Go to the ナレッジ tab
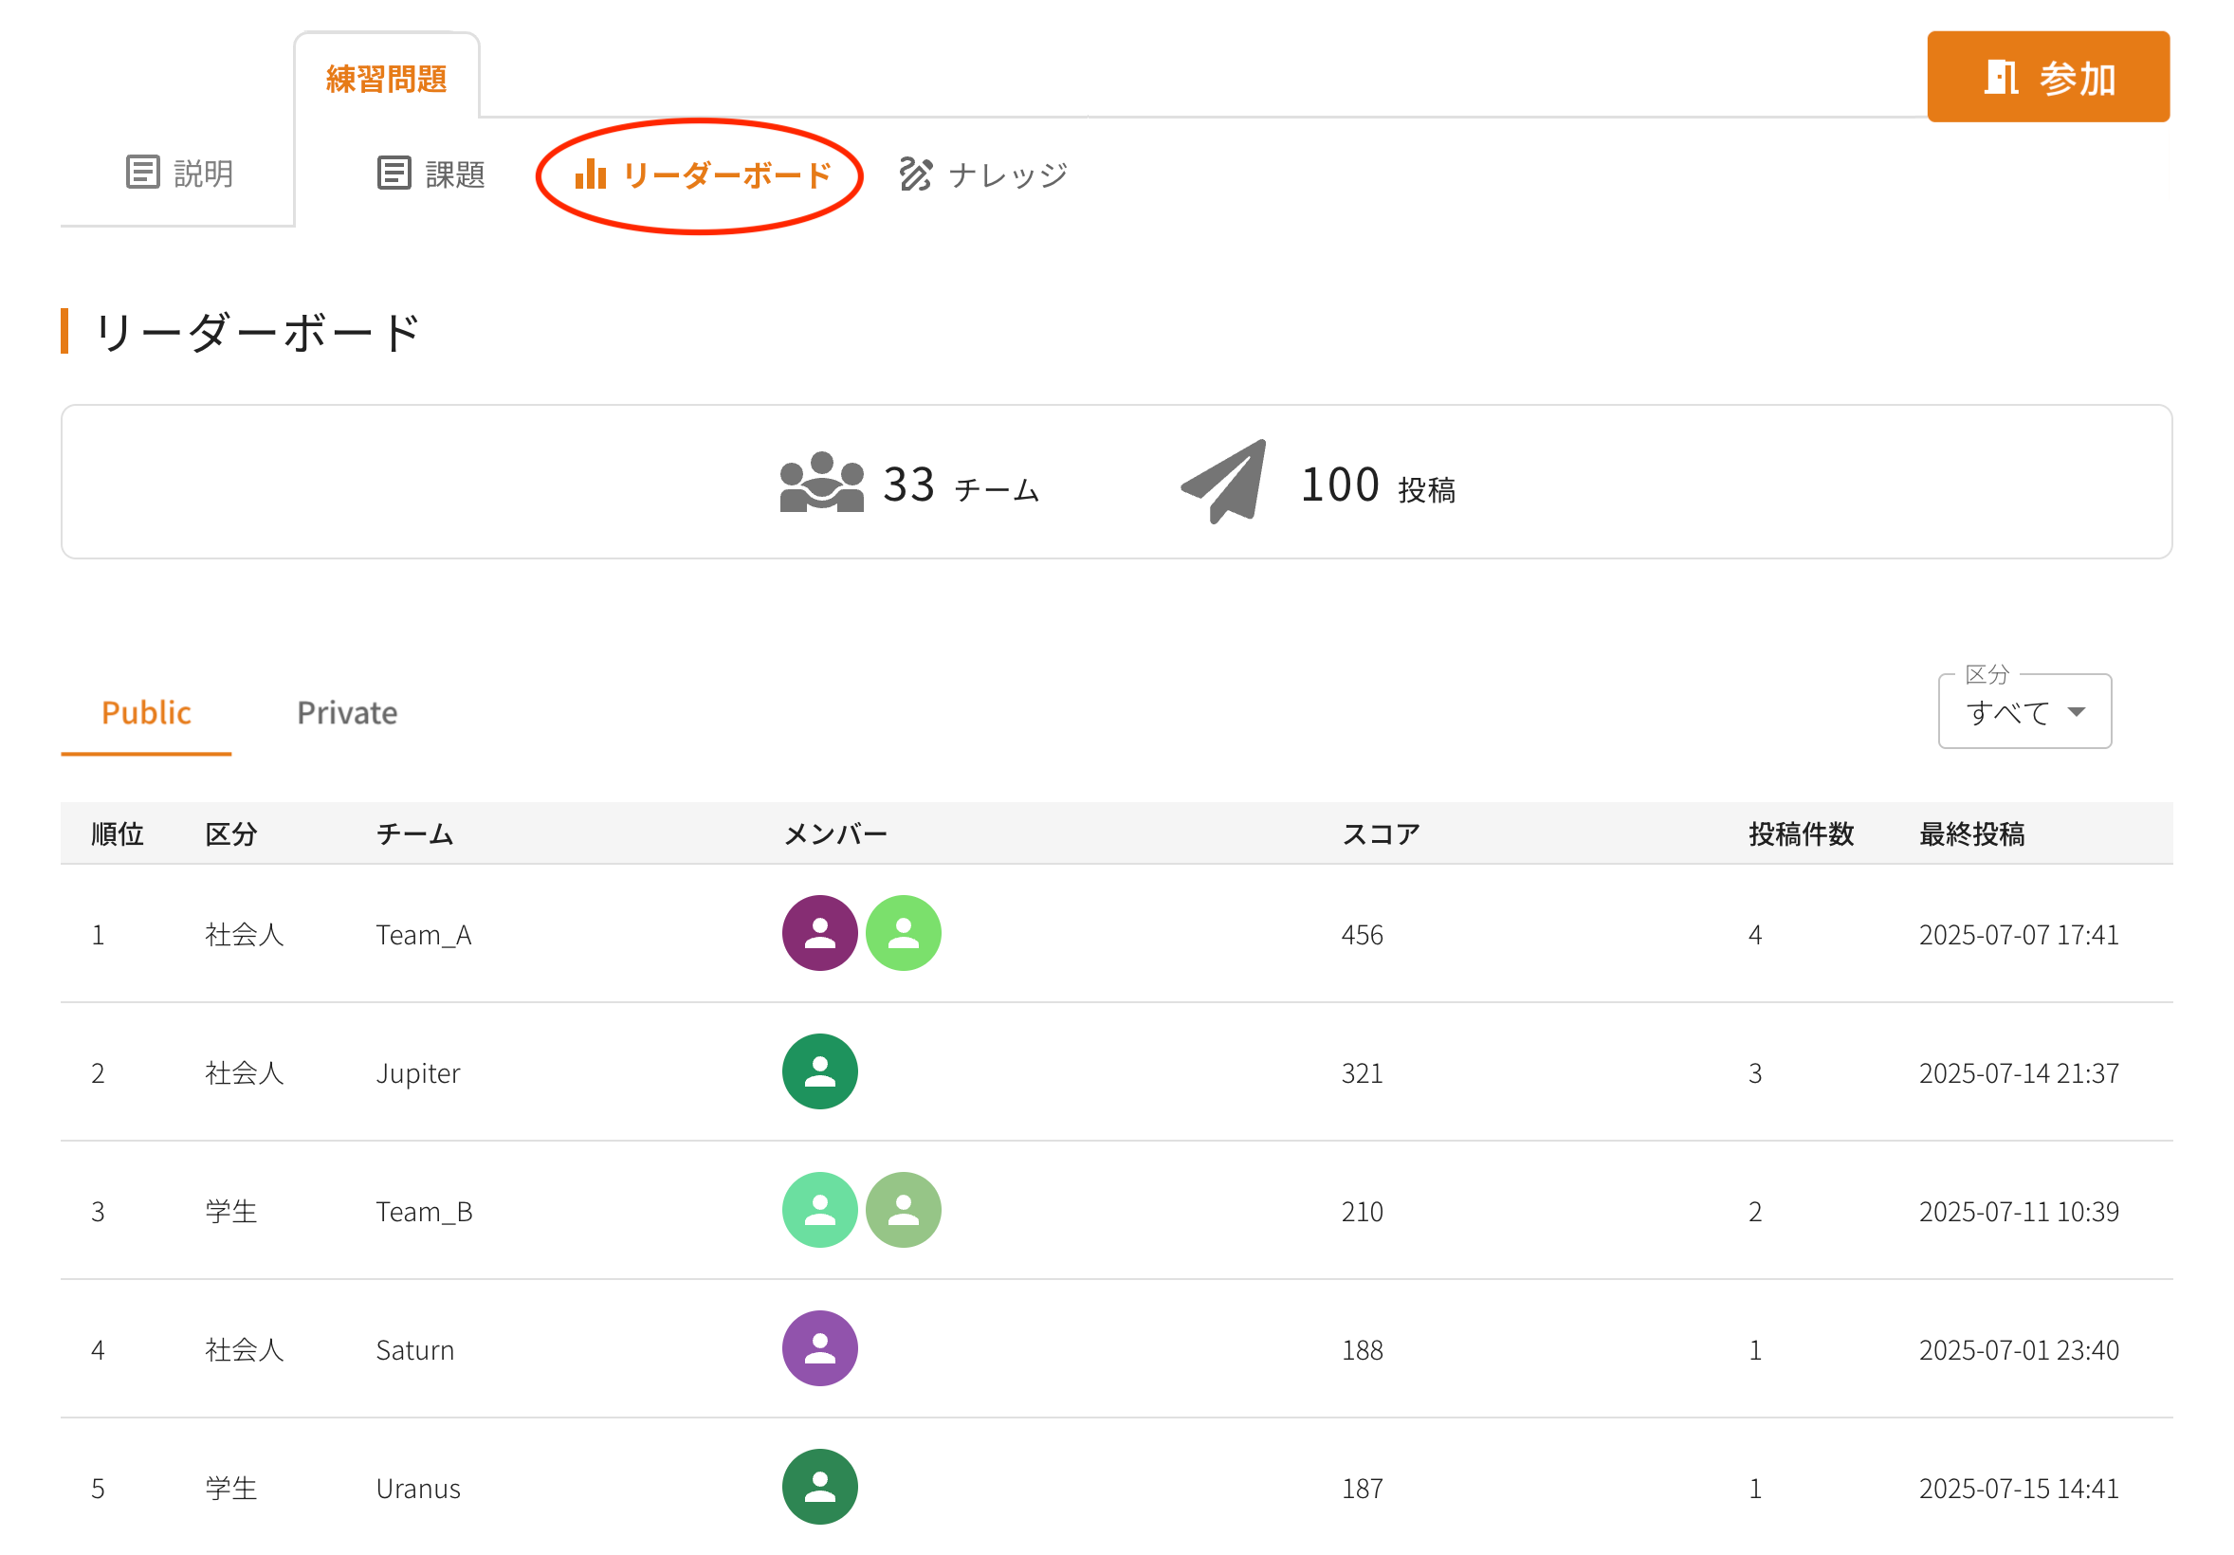Viewport: 2234px width, 1555px height. tap(982, 174)
